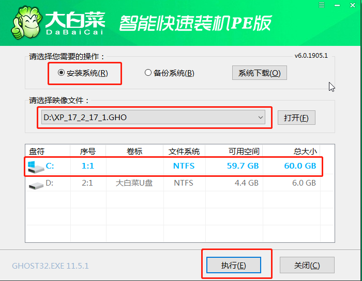Sort by the 文件系统 column header
The image size is (362, 281).
(184, 152)
